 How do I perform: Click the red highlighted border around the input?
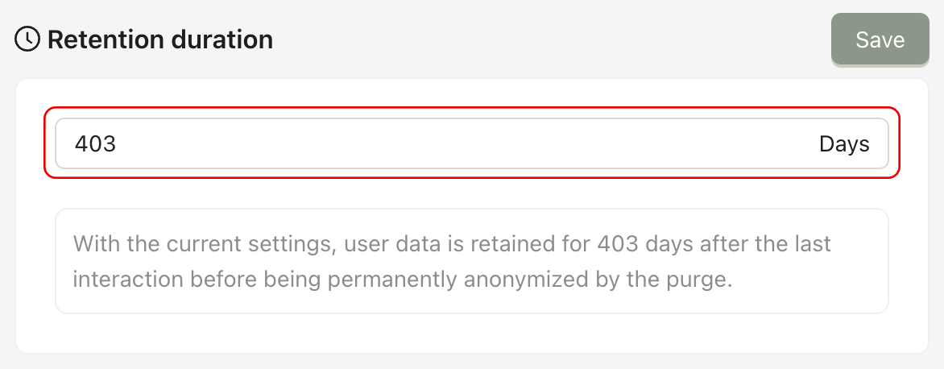(x=471, y=109)
